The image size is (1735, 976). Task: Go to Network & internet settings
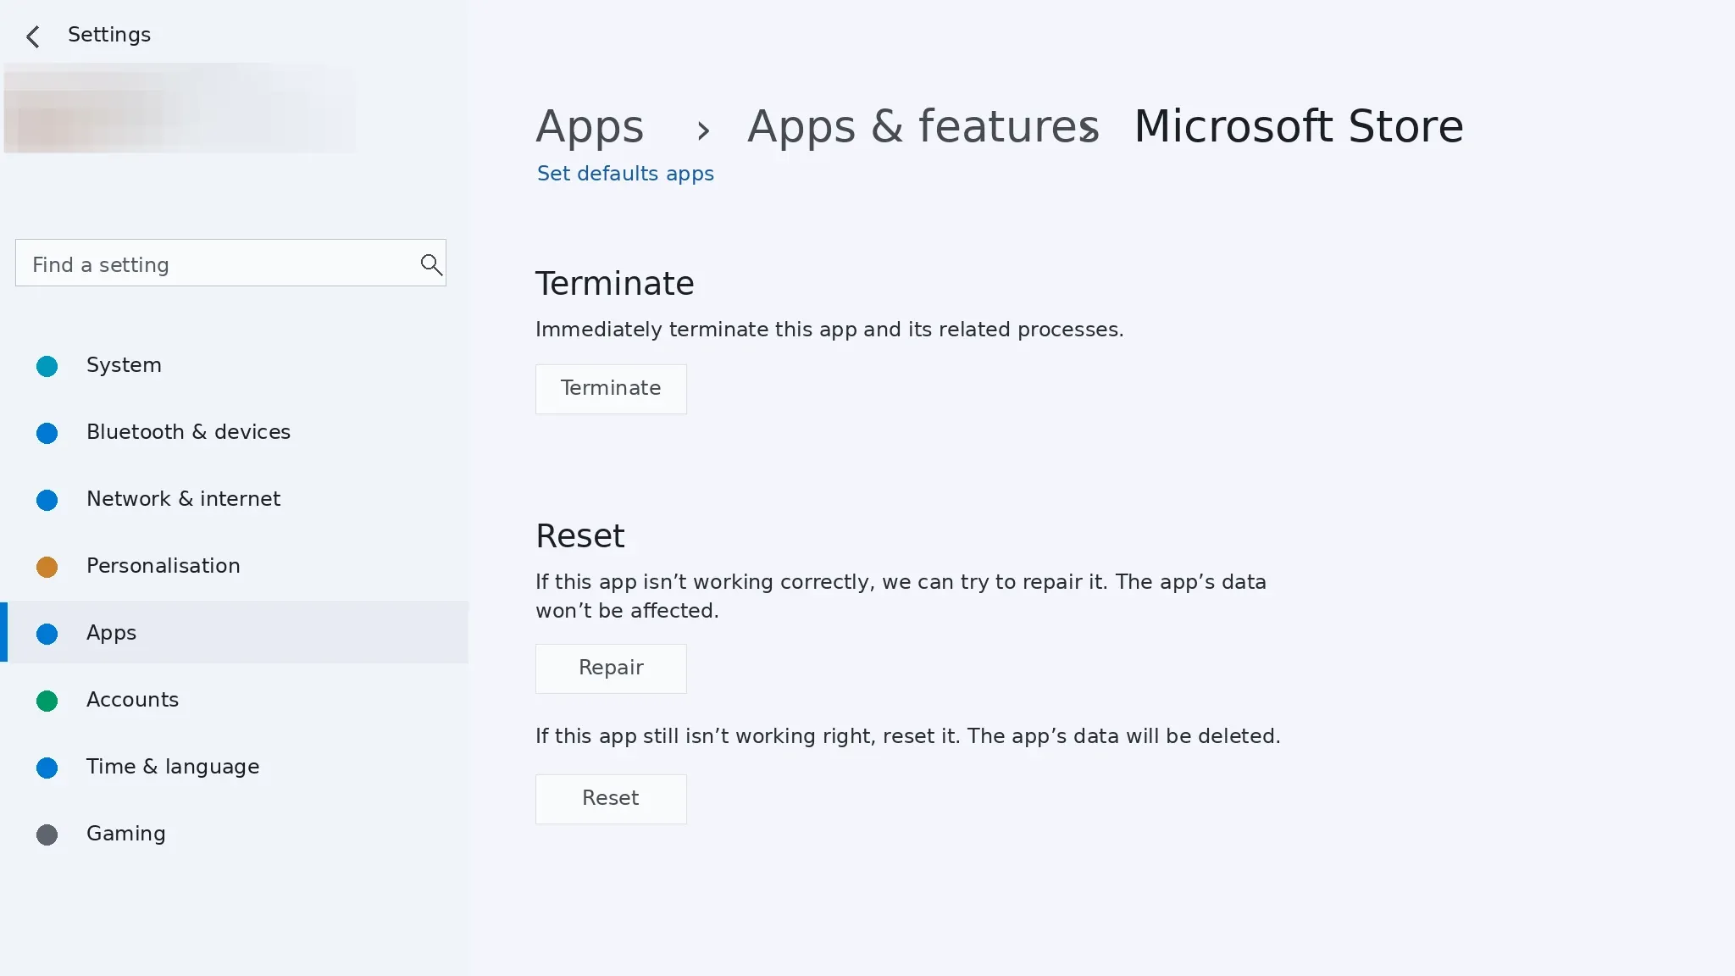[x=235, y=499]
